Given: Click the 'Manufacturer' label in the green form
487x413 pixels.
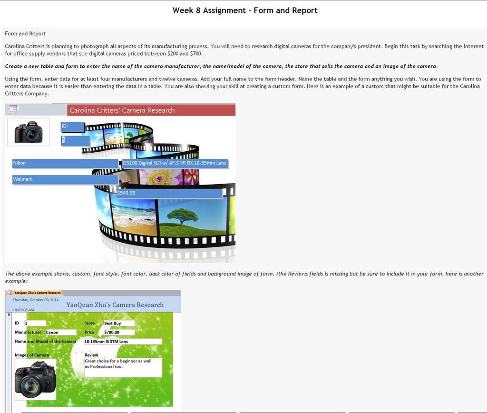Looking at the screenshot, I should (28, 332).
